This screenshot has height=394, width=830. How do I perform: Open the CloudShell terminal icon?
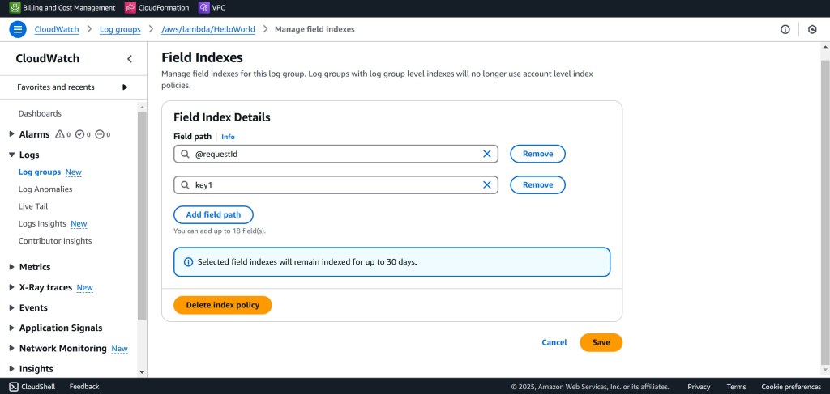(14, 387)
